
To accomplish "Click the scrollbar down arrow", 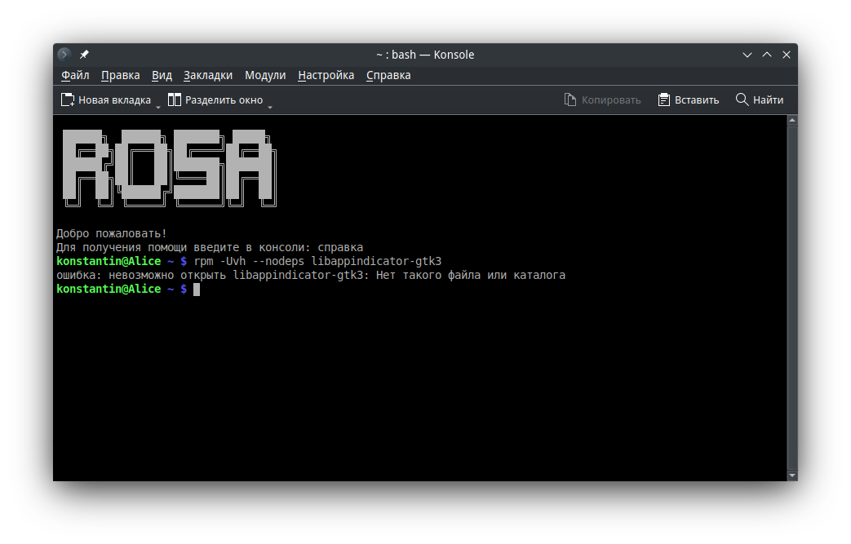I will pyautogui.click(x=792, y=475).
